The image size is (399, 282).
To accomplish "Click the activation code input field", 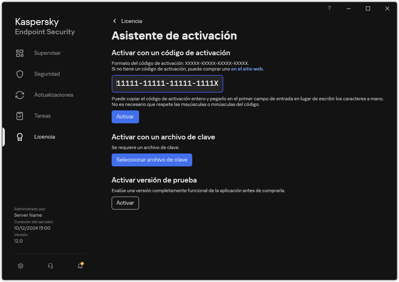I will tap(167, 84).
